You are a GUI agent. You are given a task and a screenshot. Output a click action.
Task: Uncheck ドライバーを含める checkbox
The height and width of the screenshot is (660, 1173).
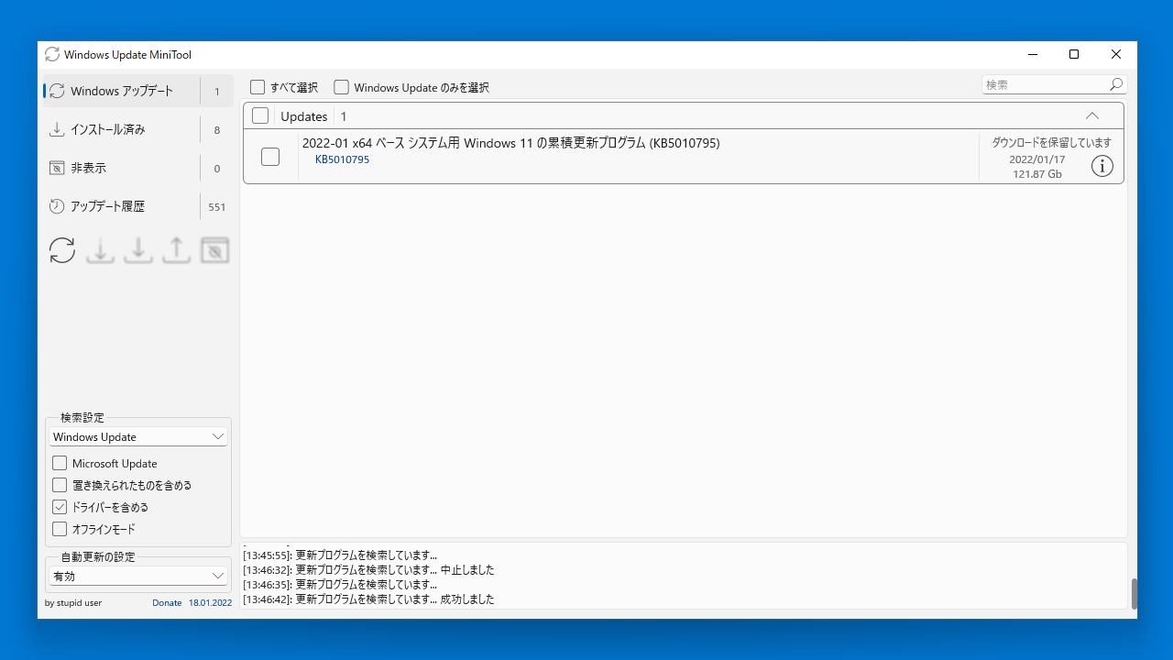tap(60, 507)
